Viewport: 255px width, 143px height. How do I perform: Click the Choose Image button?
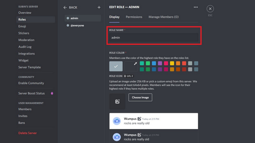(x=140, y=97)
